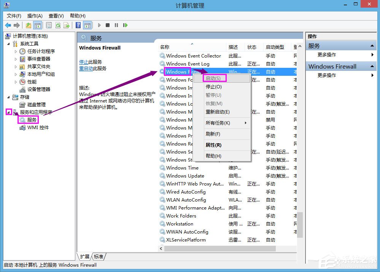Image resolution: width=380 pixels, height=272 pixels.
Task: Stop the service with the stop toolbar icon
Action: (x=108, y=25)
